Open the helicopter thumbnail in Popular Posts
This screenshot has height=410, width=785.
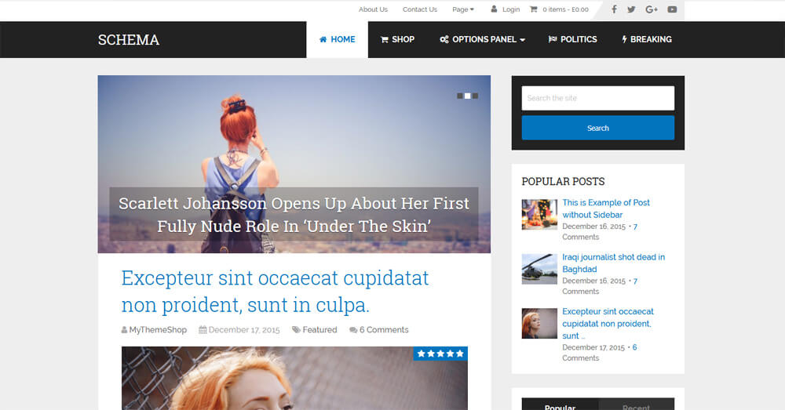[539, 269]
